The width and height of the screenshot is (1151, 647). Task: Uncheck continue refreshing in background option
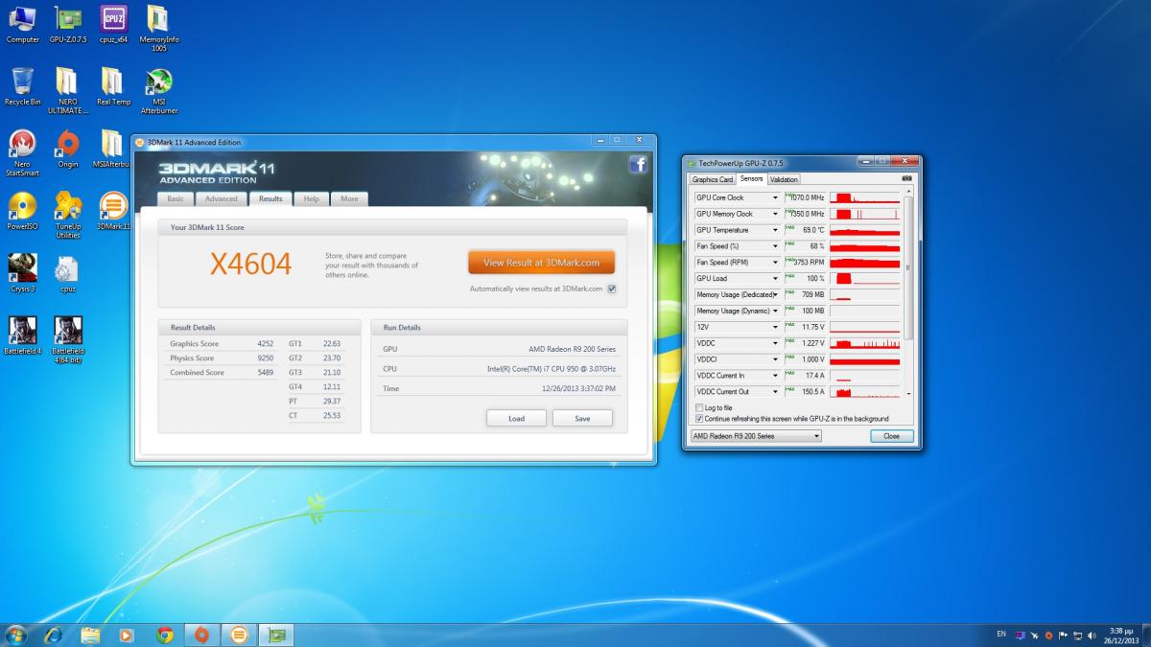698,419
